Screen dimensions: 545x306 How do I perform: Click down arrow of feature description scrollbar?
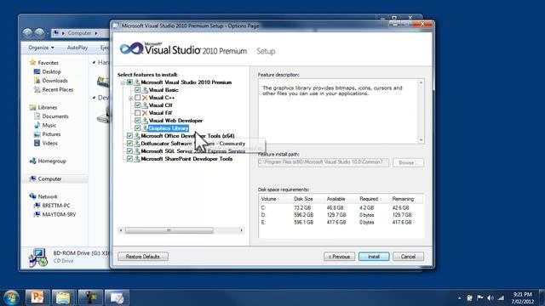(x=421, y=139)
